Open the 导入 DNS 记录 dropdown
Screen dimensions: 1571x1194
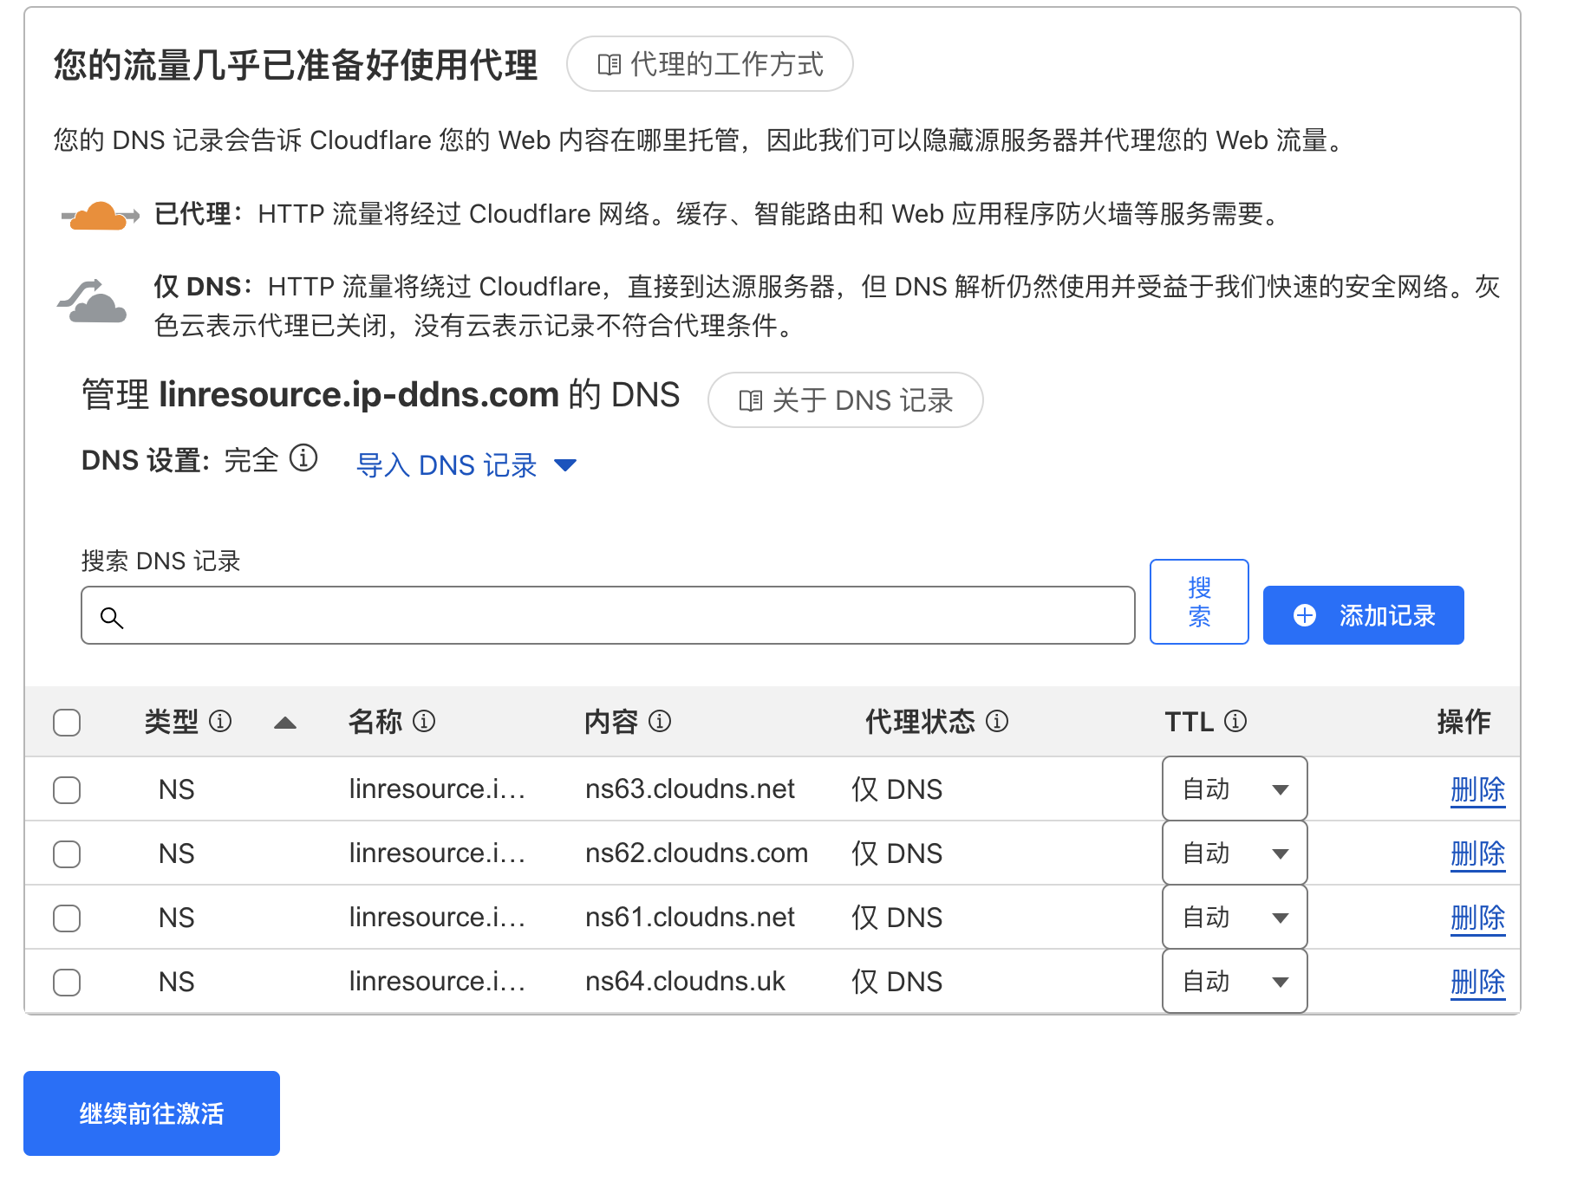click(x=466, y=465)
